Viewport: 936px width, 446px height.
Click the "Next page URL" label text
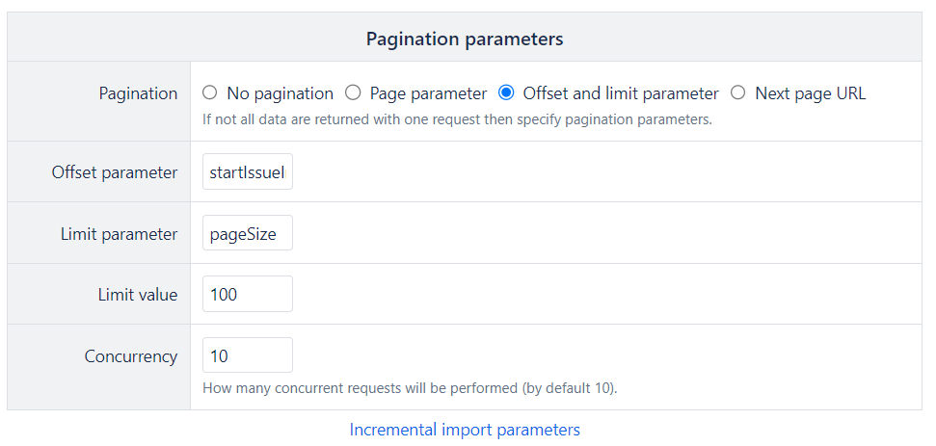tap(810, 93)
